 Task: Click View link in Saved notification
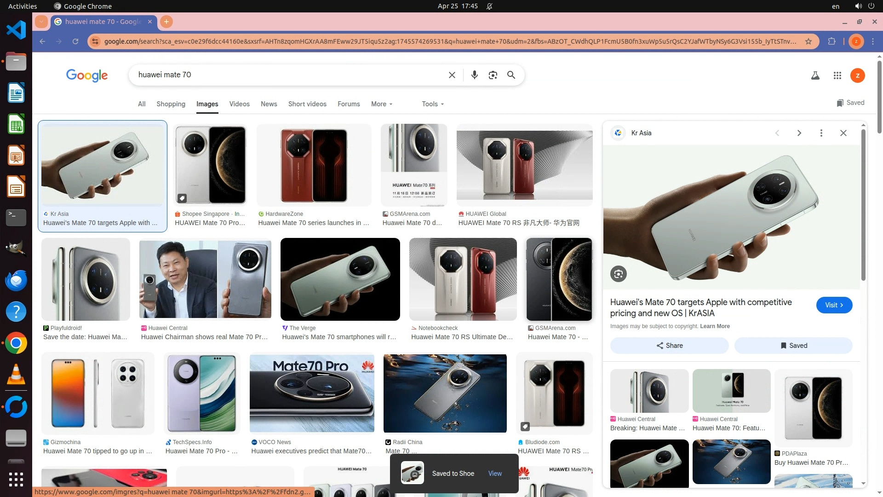495,474
